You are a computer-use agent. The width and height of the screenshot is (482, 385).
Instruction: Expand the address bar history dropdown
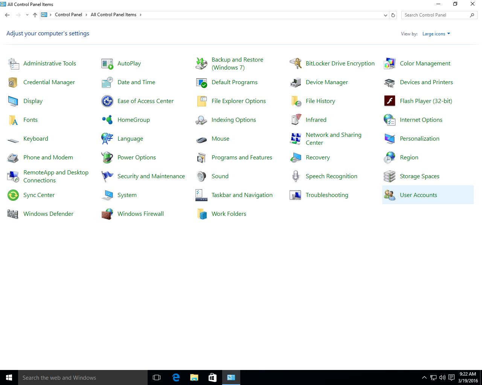pyautogui.click(x=385, y=15)
